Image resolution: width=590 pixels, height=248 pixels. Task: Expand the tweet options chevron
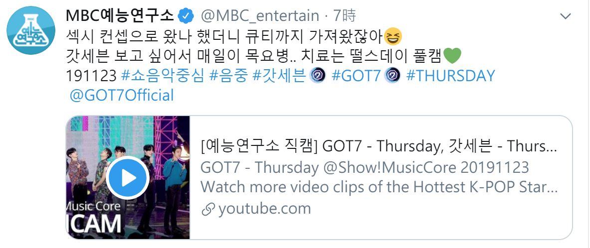click(x=566, y=16)
